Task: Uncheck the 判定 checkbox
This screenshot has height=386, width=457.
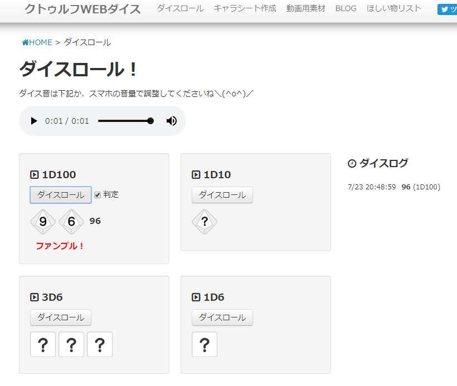Action: [98, 195]
